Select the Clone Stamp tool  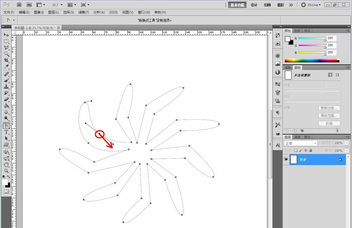[6, 87]
